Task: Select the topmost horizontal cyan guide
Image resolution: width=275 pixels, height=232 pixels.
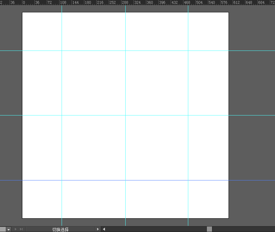Action: pyautogui.click(x=138, y=51)
